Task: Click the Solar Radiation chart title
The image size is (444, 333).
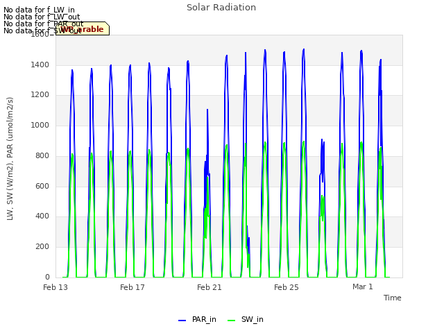Action: pyautogui.click(x=221, y=8)
